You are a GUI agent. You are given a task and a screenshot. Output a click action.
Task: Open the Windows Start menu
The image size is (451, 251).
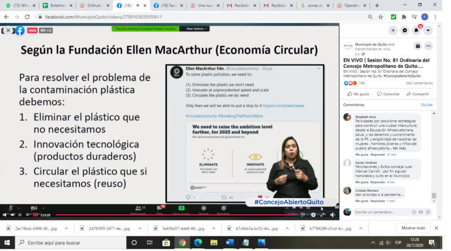click(x=7, y=243)
